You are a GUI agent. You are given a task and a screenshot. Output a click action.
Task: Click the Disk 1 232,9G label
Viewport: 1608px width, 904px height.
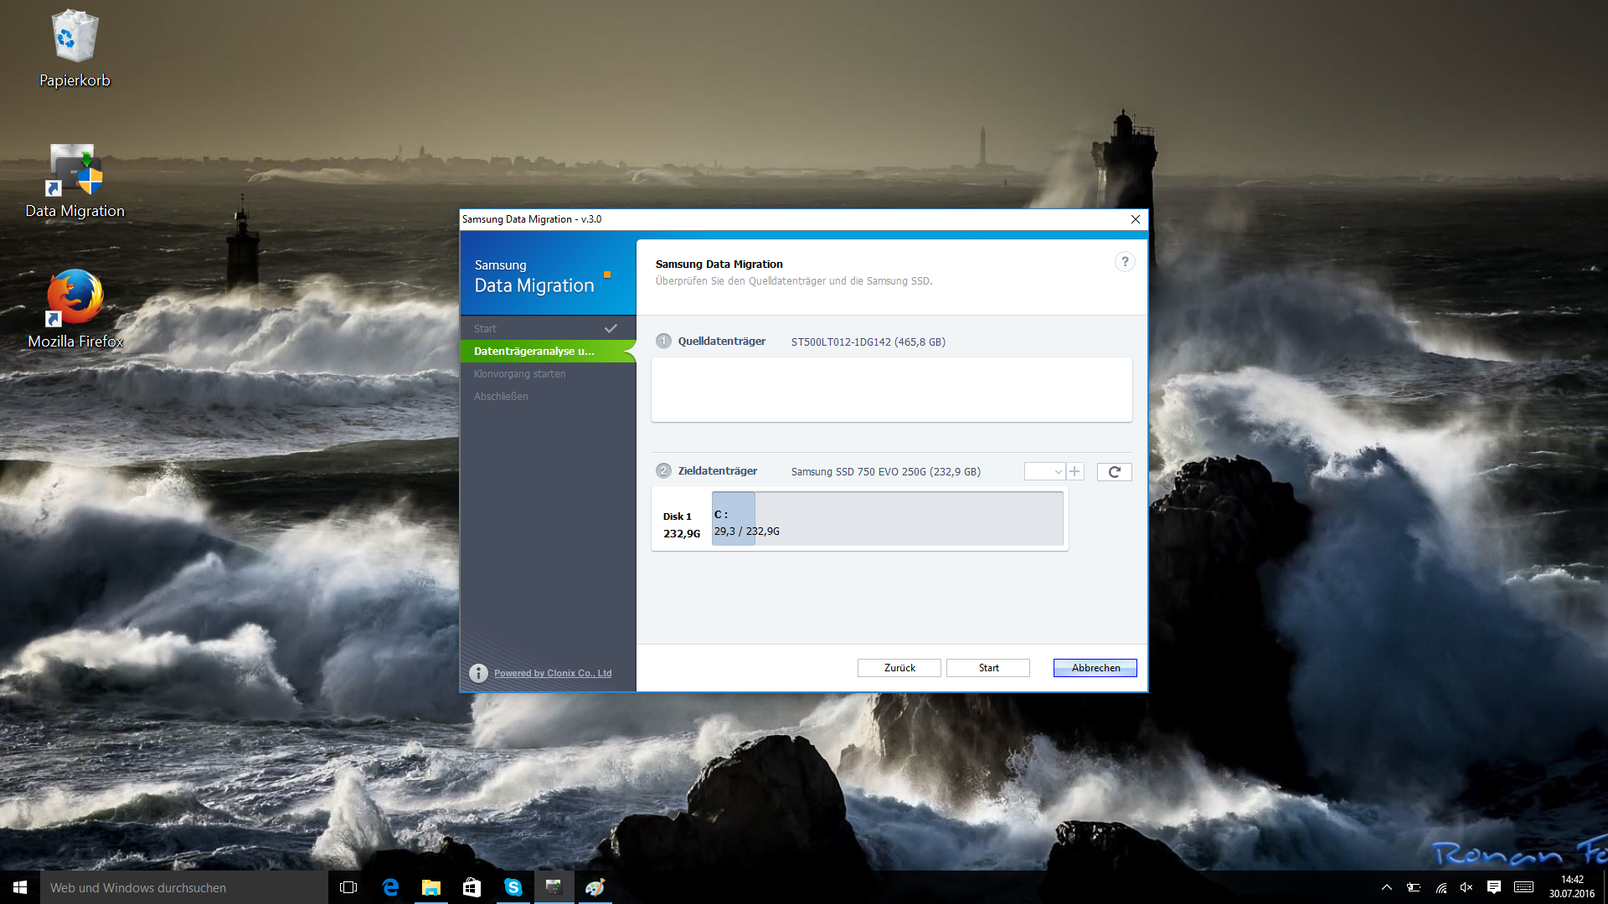click(x=681, y=525)
